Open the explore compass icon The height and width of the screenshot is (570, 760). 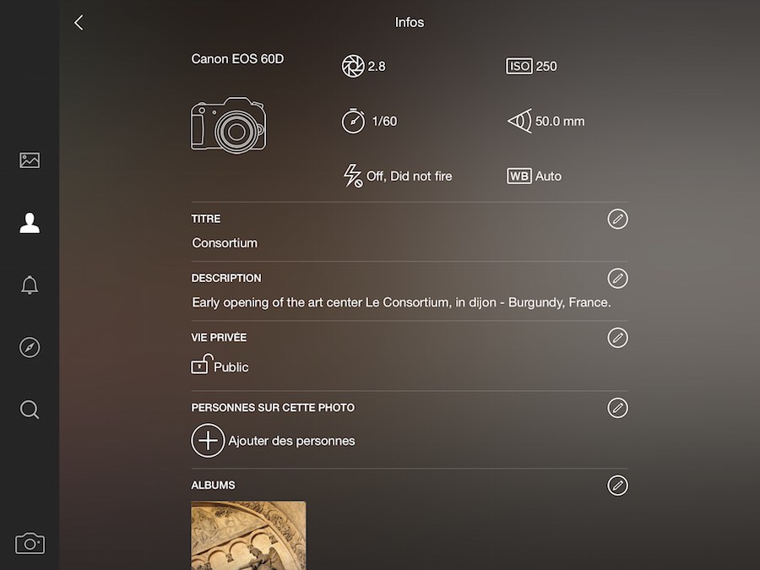(30, 347)
